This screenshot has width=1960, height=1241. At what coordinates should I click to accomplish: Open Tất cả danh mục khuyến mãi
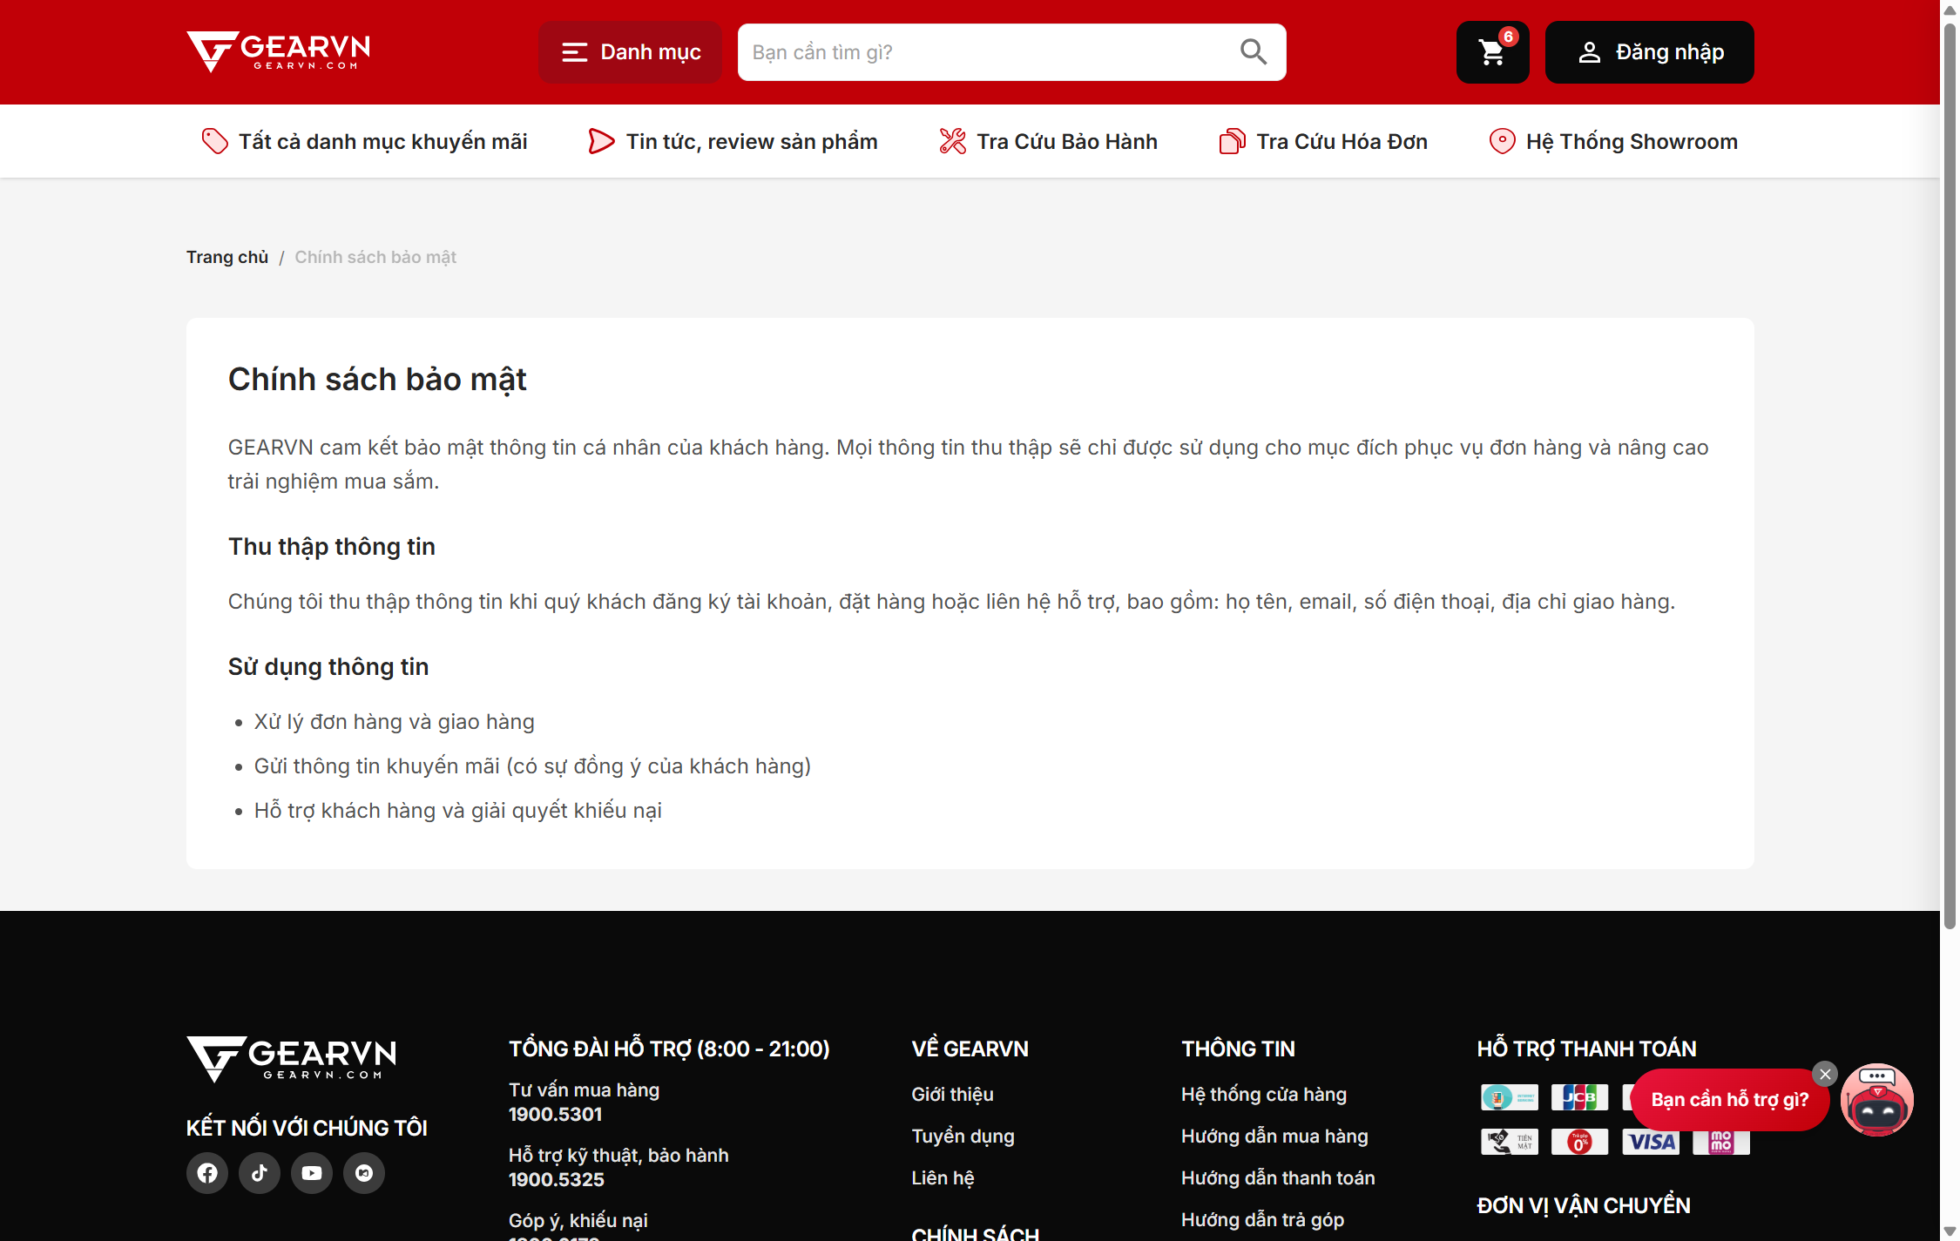click(364, 141)
